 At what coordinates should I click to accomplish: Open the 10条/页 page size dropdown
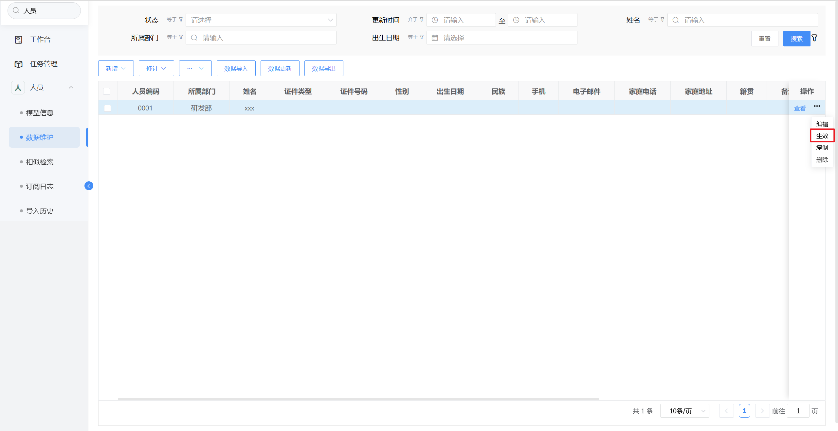(684, 411)
